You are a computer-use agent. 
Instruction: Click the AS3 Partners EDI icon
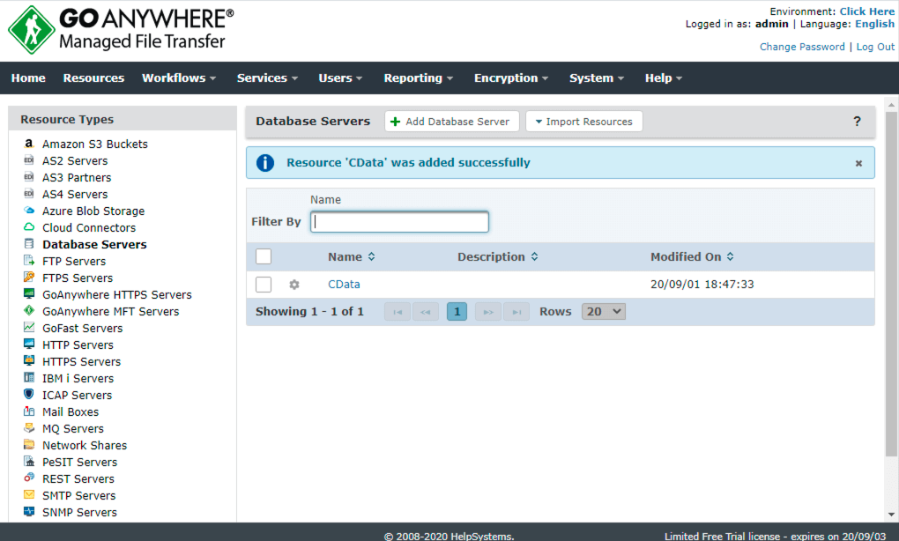pos(29,176)
